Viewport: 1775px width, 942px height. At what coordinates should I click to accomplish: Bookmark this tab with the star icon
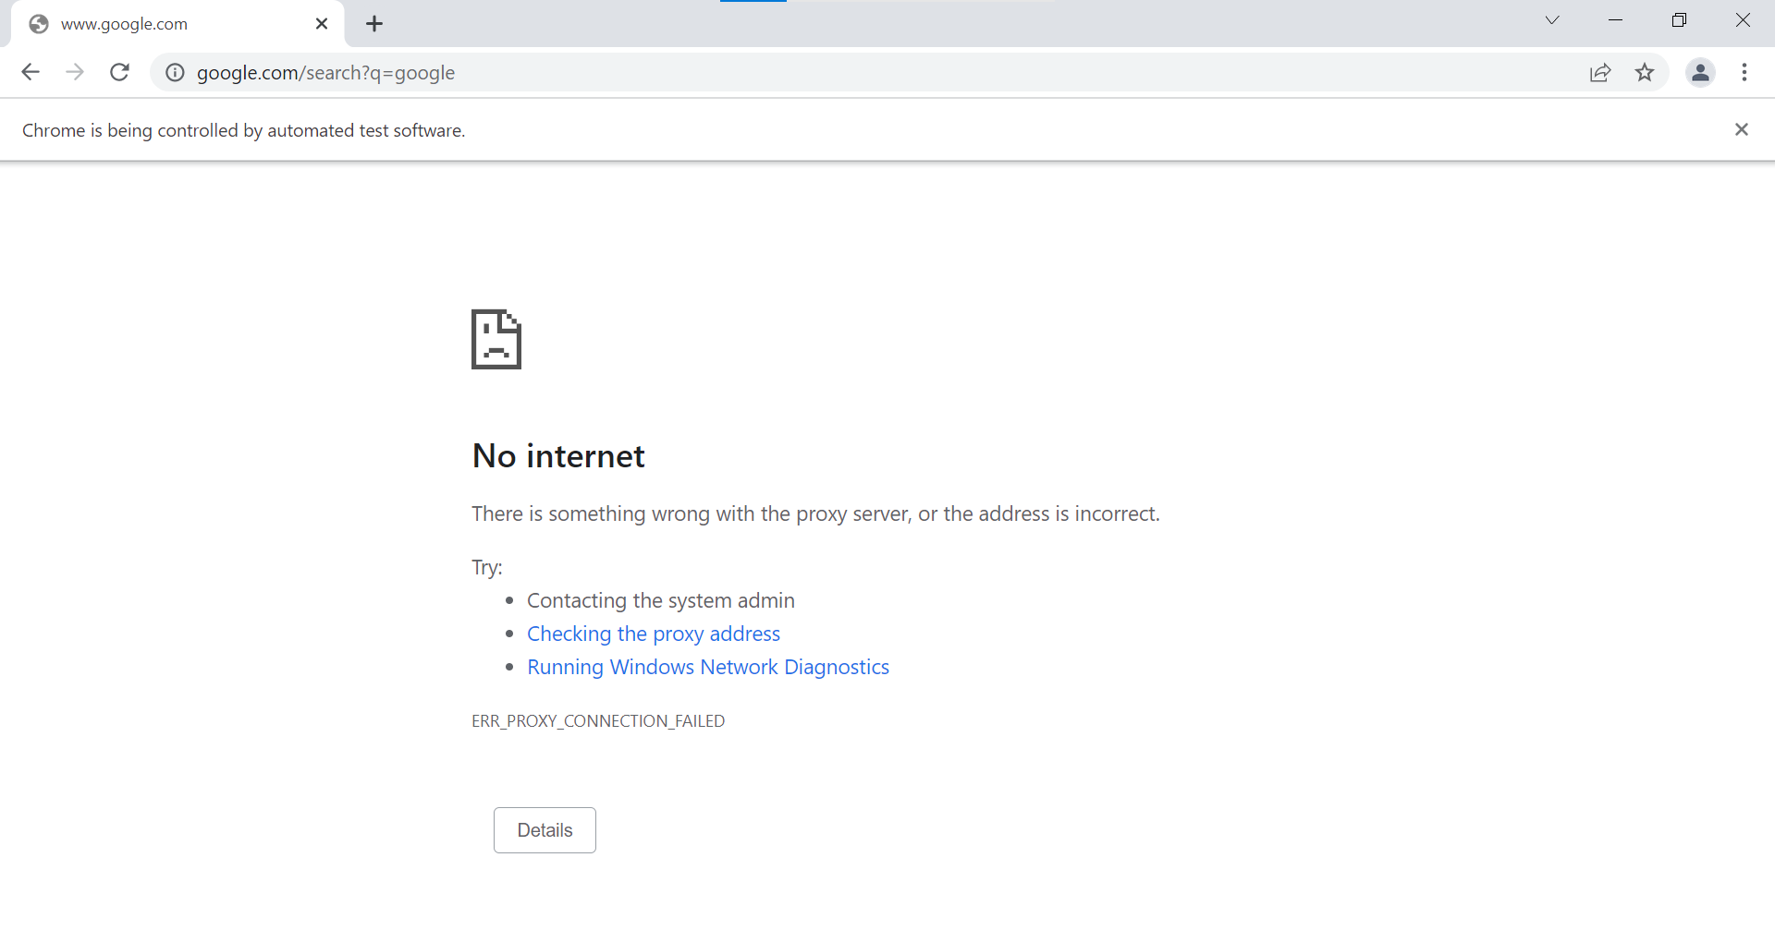click(1645, 72)
